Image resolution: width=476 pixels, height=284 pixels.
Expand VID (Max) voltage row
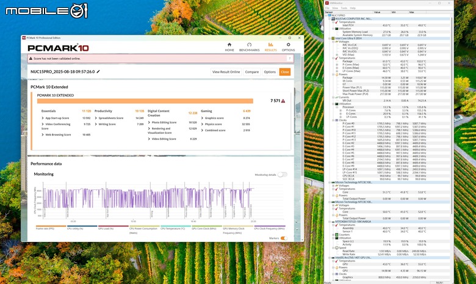337,55
